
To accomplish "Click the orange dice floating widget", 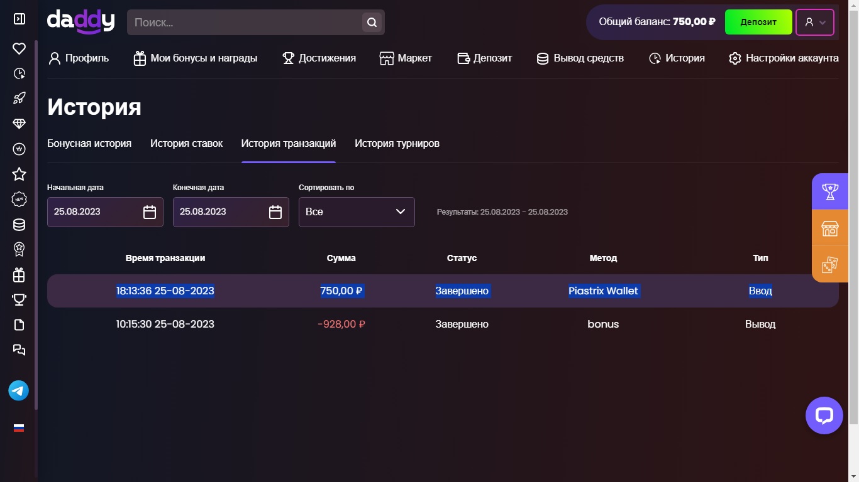I will (x=830, y=264).
